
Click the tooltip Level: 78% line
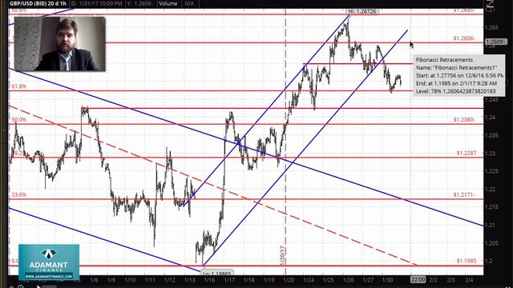point(455,91)
